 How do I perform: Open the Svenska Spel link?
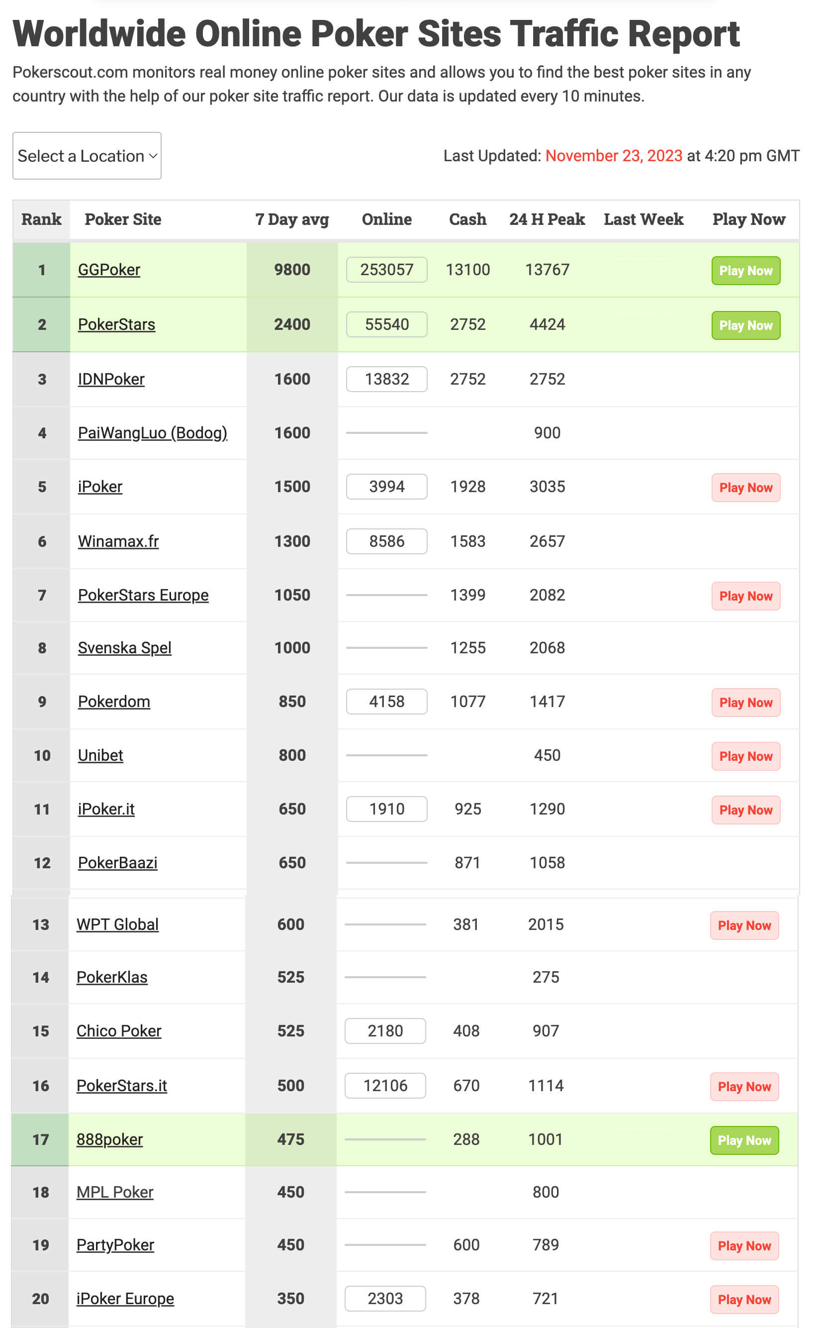point(124,648)
